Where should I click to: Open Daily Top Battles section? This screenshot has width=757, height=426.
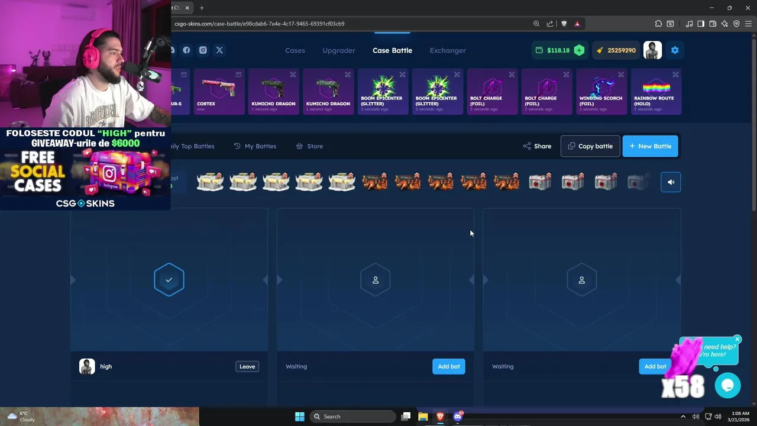coord(193,146)
